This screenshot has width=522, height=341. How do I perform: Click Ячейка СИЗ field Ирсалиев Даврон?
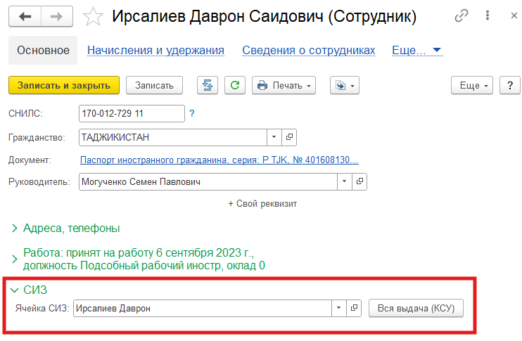coord(203,309)
